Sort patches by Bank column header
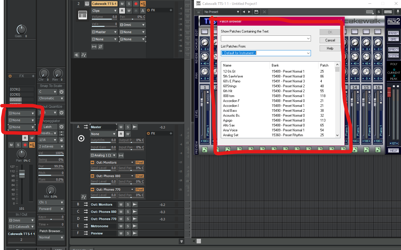The height and width of the screenshot is (250, 401). pos(294,65)
